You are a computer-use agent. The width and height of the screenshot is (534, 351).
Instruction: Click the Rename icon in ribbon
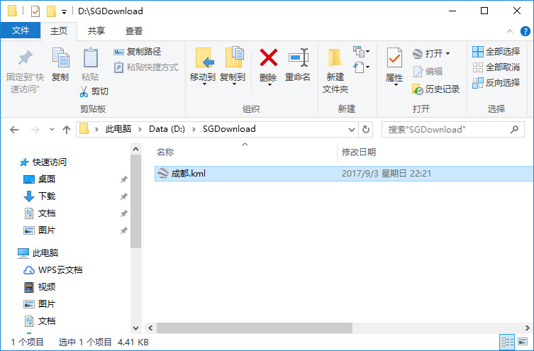299,57
